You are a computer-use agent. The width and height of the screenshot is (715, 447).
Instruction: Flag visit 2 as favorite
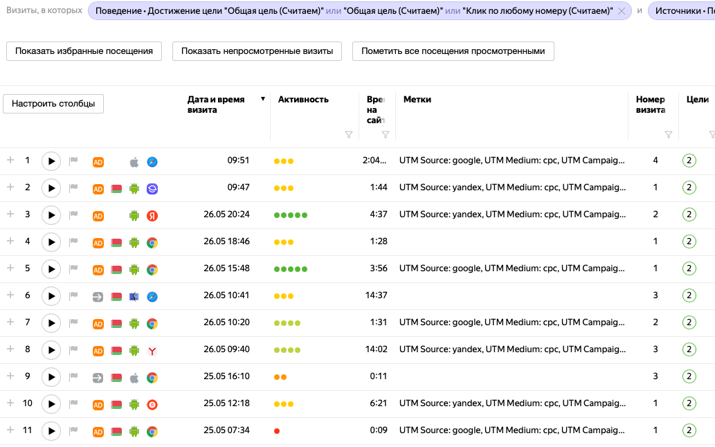point(73,188)
